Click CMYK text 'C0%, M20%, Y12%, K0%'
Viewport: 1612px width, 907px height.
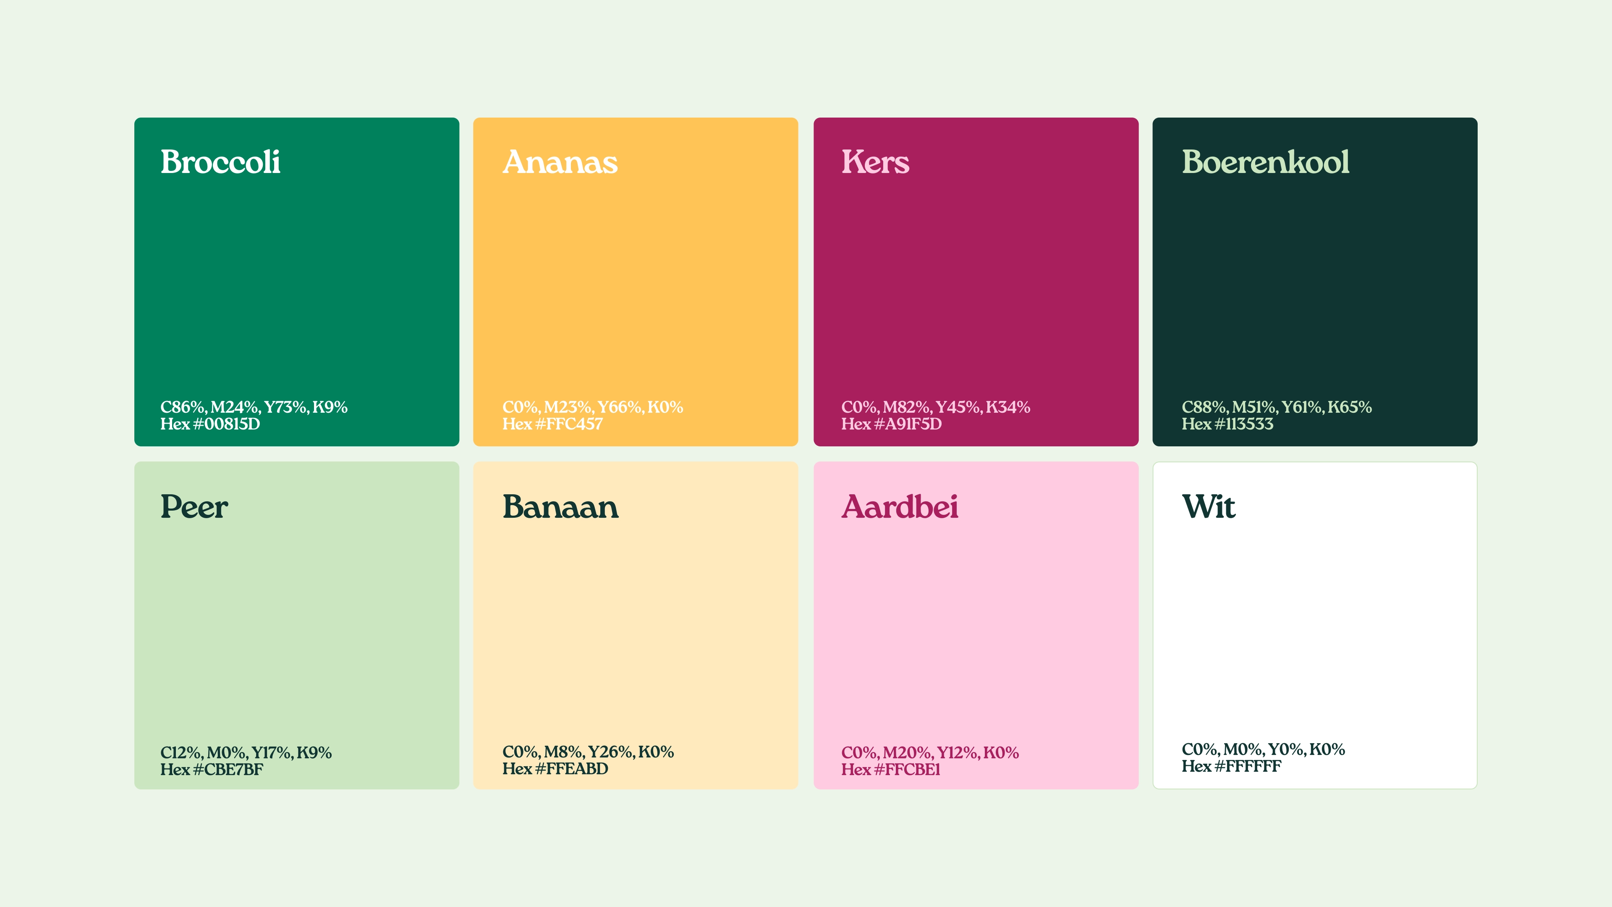coord(930,753)
